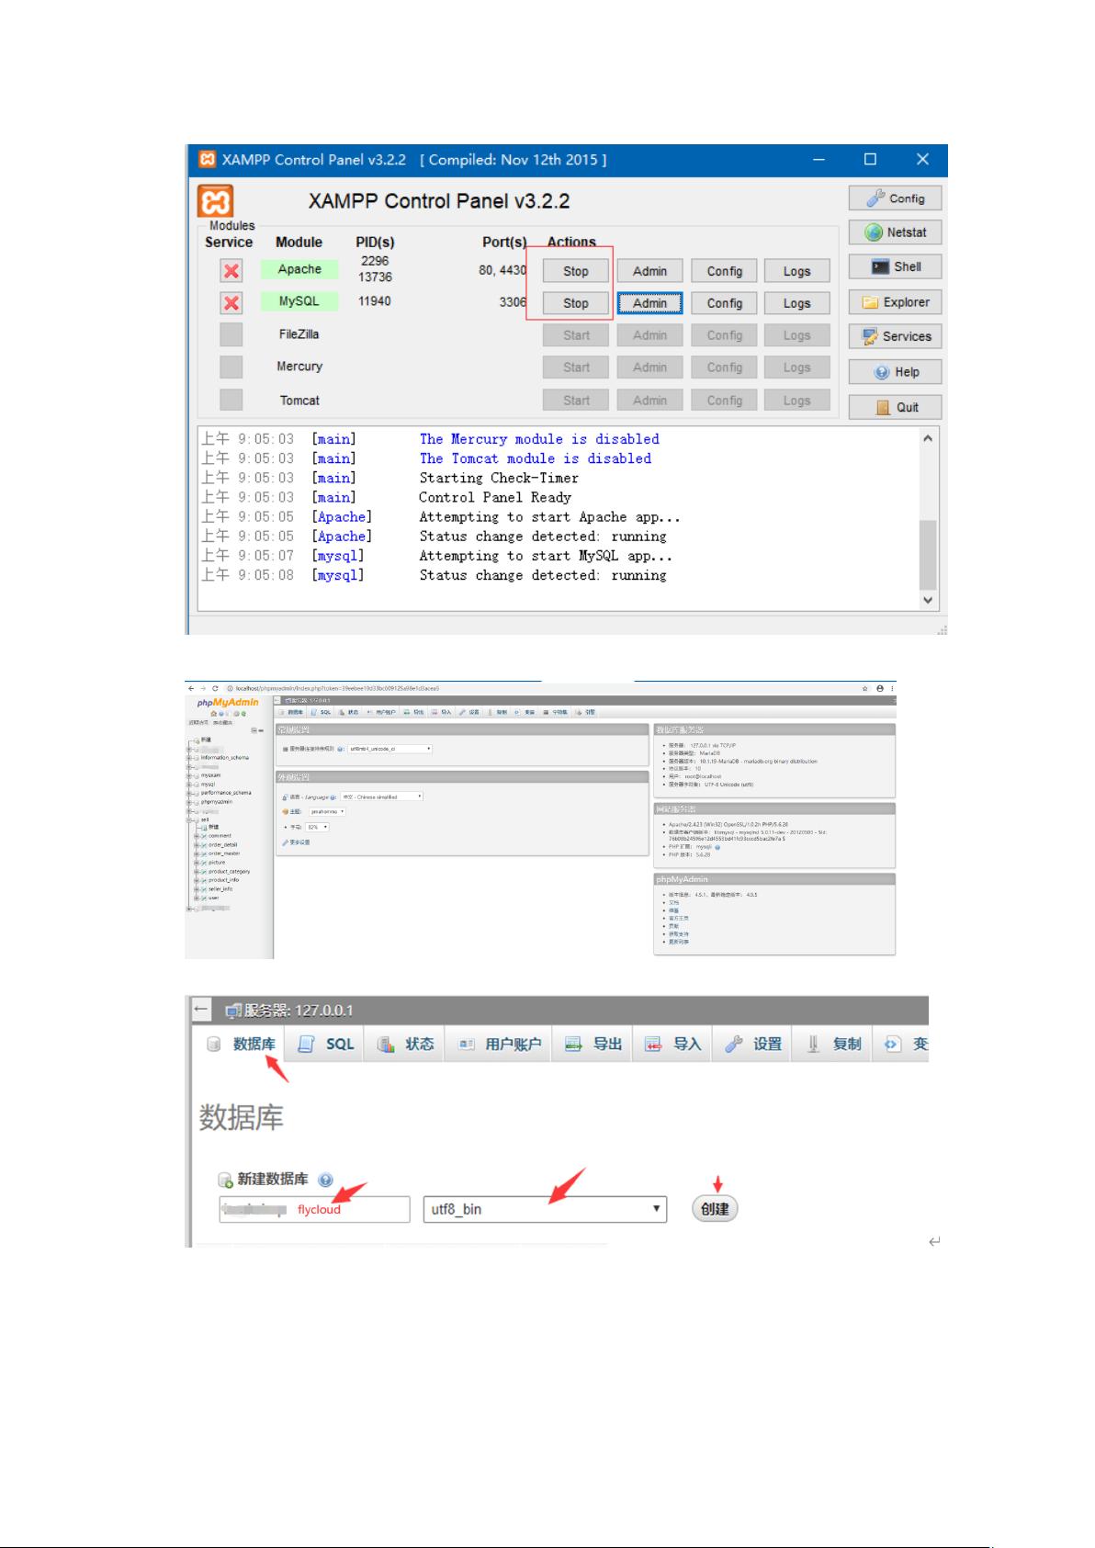Click the help icon next to 服务器连接排序规则

[x=341, y=749]
